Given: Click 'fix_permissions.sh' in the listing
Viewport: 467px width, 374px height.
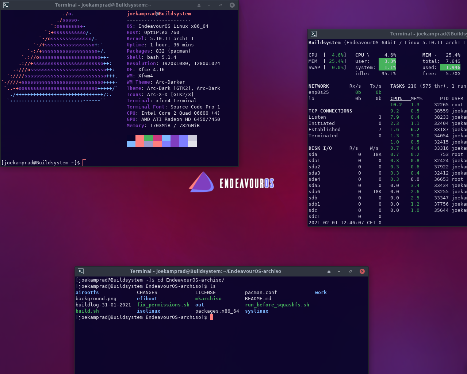Looking at the screenshot, I should pyautogui.click(x=163, y=305).
